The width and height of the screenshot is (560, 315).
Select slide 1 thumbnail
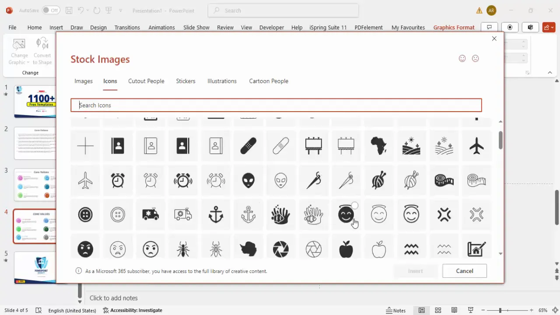(35, 101)
